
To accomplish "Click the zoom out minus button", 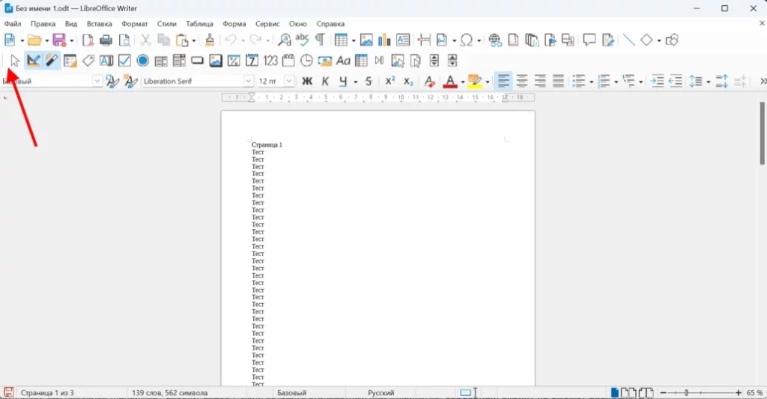I will pos(664,393).
